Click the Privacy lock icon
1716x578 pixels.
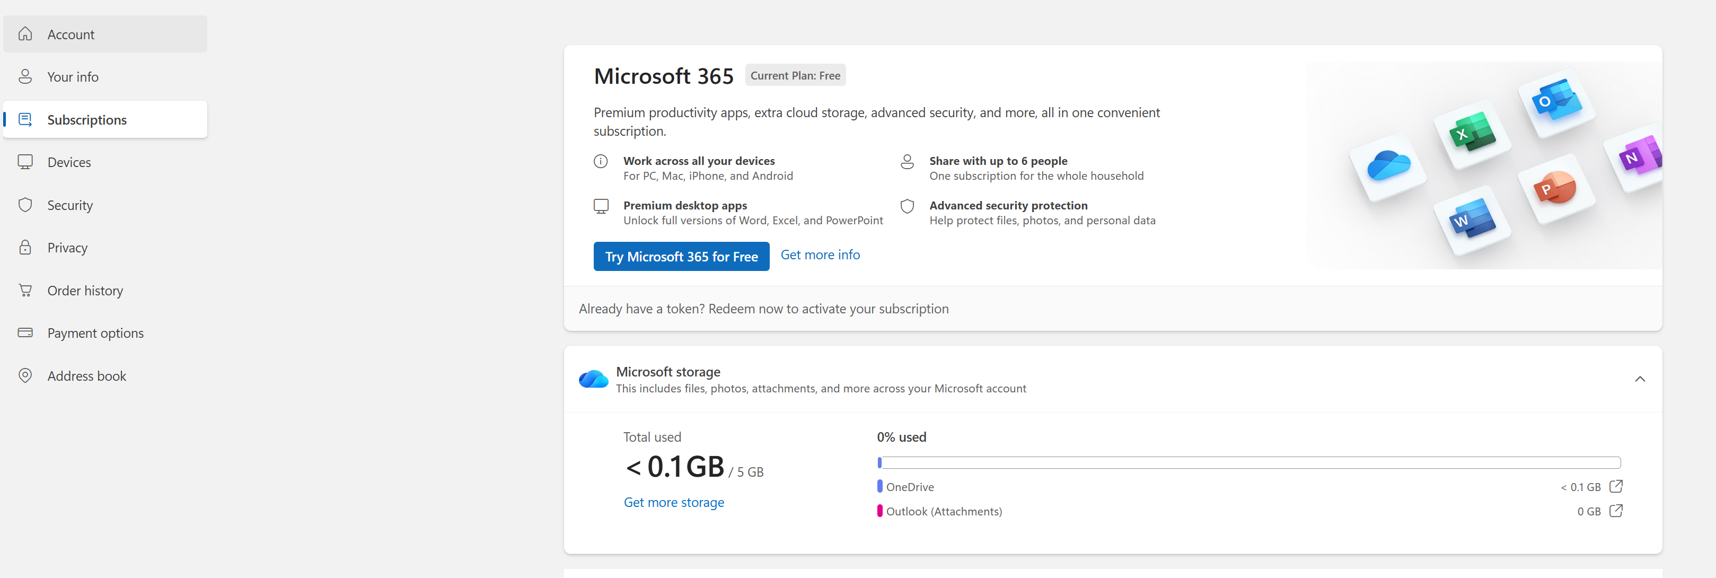tap(25, 247)
